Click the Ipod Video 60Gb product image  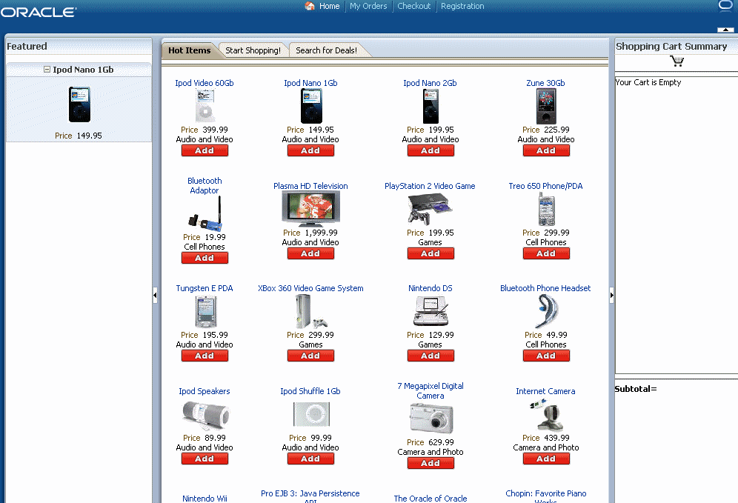(205, 106)
